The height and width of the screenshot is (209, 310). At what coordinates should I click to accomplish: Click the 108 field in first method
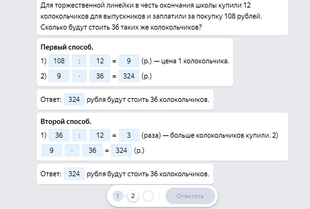coord(59,61)
